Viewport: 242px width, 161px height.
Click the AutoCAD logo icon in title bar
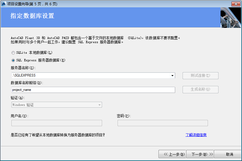coord(4,4)
